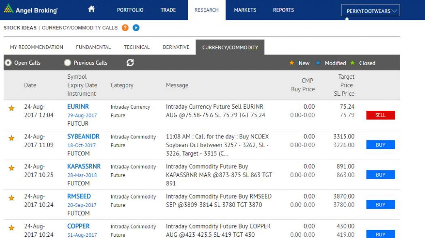Select the Previous Calls radio button
The width and height of the screenshot is (425, 238).
click(x=68, y=63)
